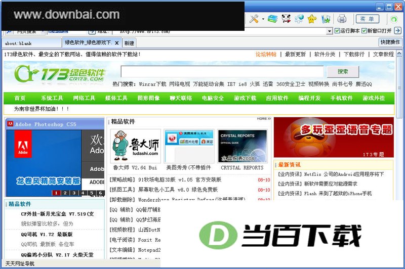Screen dimensions: 405x269
Task: Click the page scrollbar up arrow
Action: [x=399, y=54]
